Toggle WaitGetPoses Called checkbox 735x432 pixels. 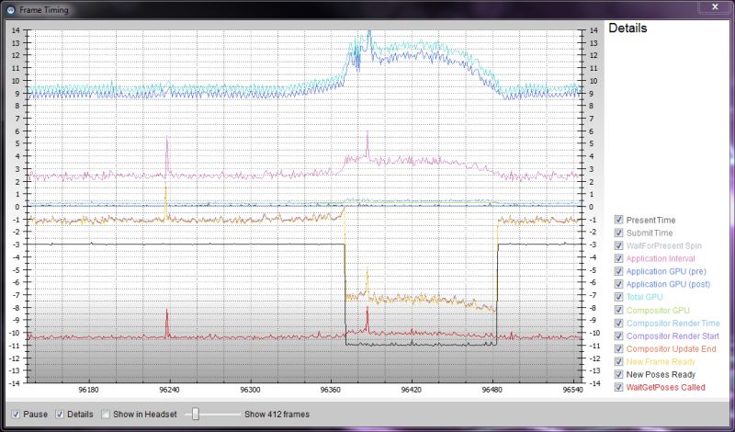[618, 387]
